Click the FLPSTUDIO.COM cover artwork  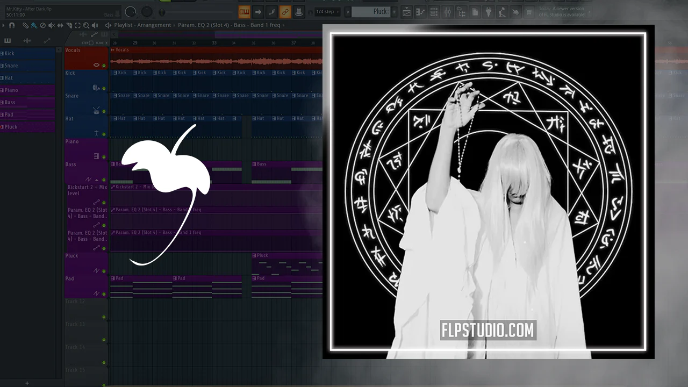[488, 192]
